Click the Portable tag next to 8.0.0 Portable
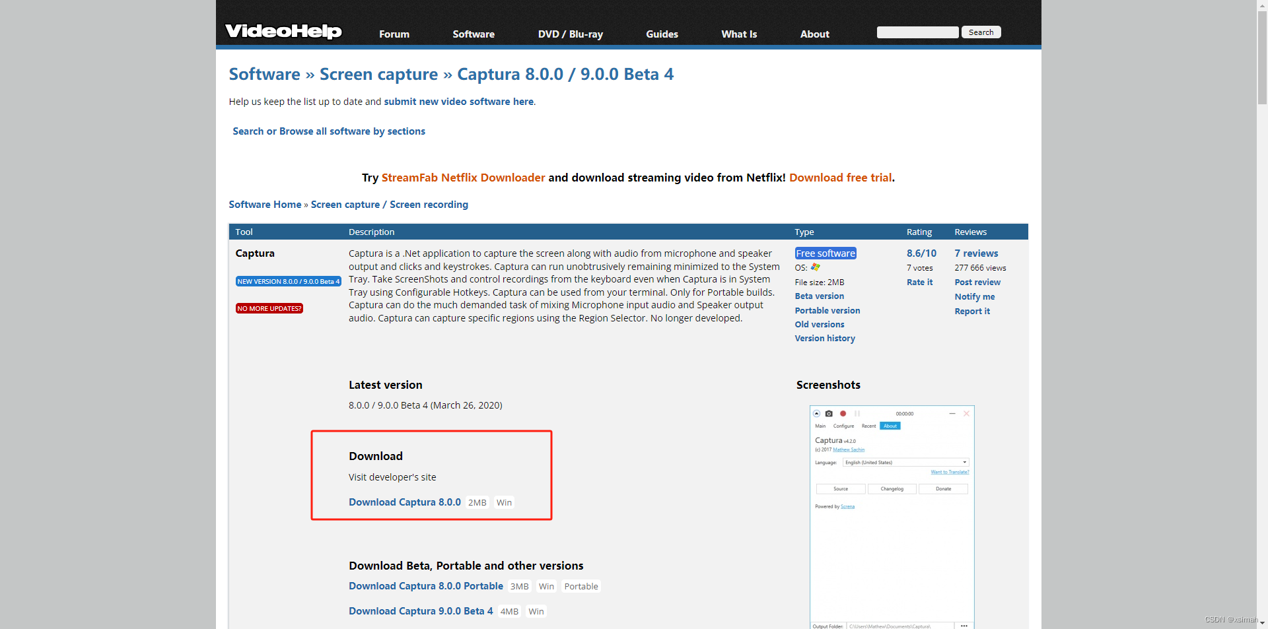1268x629 pixels. tap(581, 586)
